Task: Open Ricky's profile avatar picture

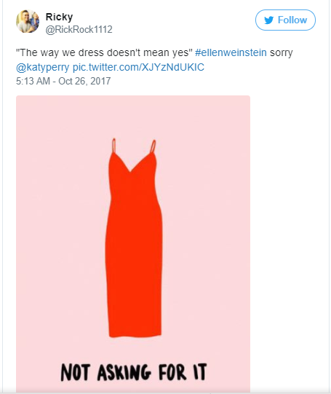Action: point(28,21)
